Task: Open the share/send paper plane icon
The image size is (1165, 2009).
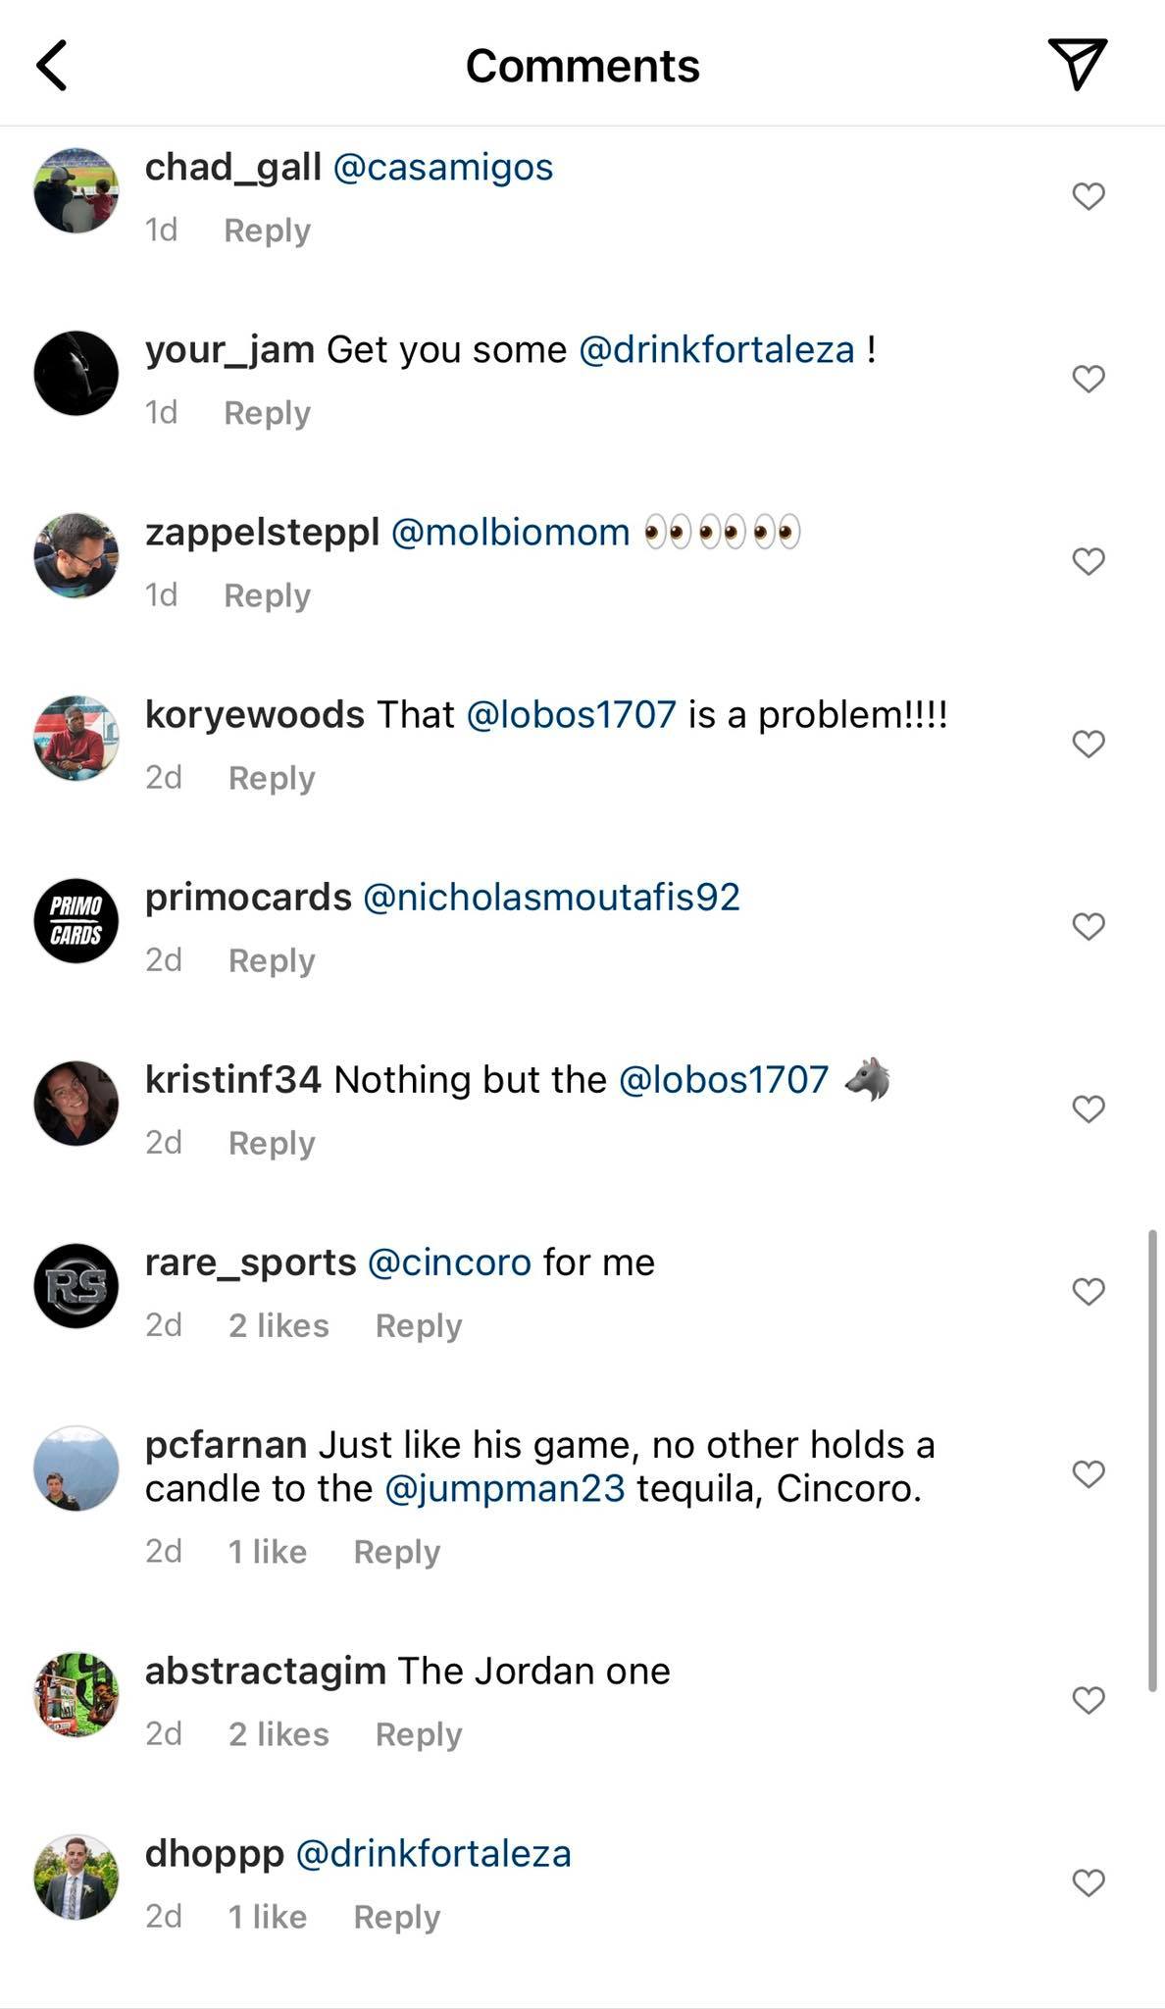Action: (x=1077, y=65)
